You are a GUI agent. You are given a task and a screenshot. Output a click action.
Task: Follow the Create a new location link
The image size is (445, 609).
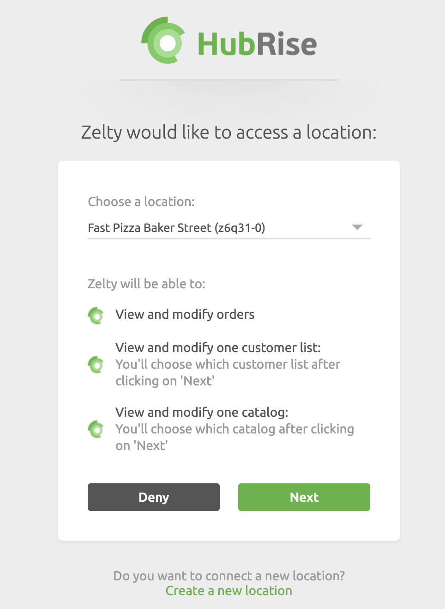(229, 591)
